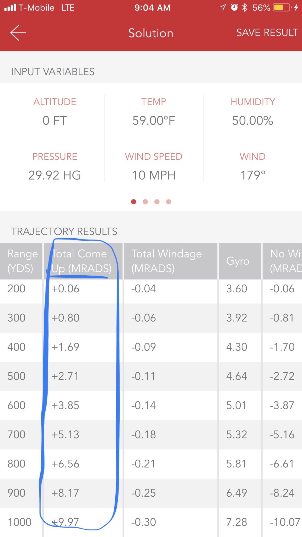Tap the back arrow icon

coord(18,33)
